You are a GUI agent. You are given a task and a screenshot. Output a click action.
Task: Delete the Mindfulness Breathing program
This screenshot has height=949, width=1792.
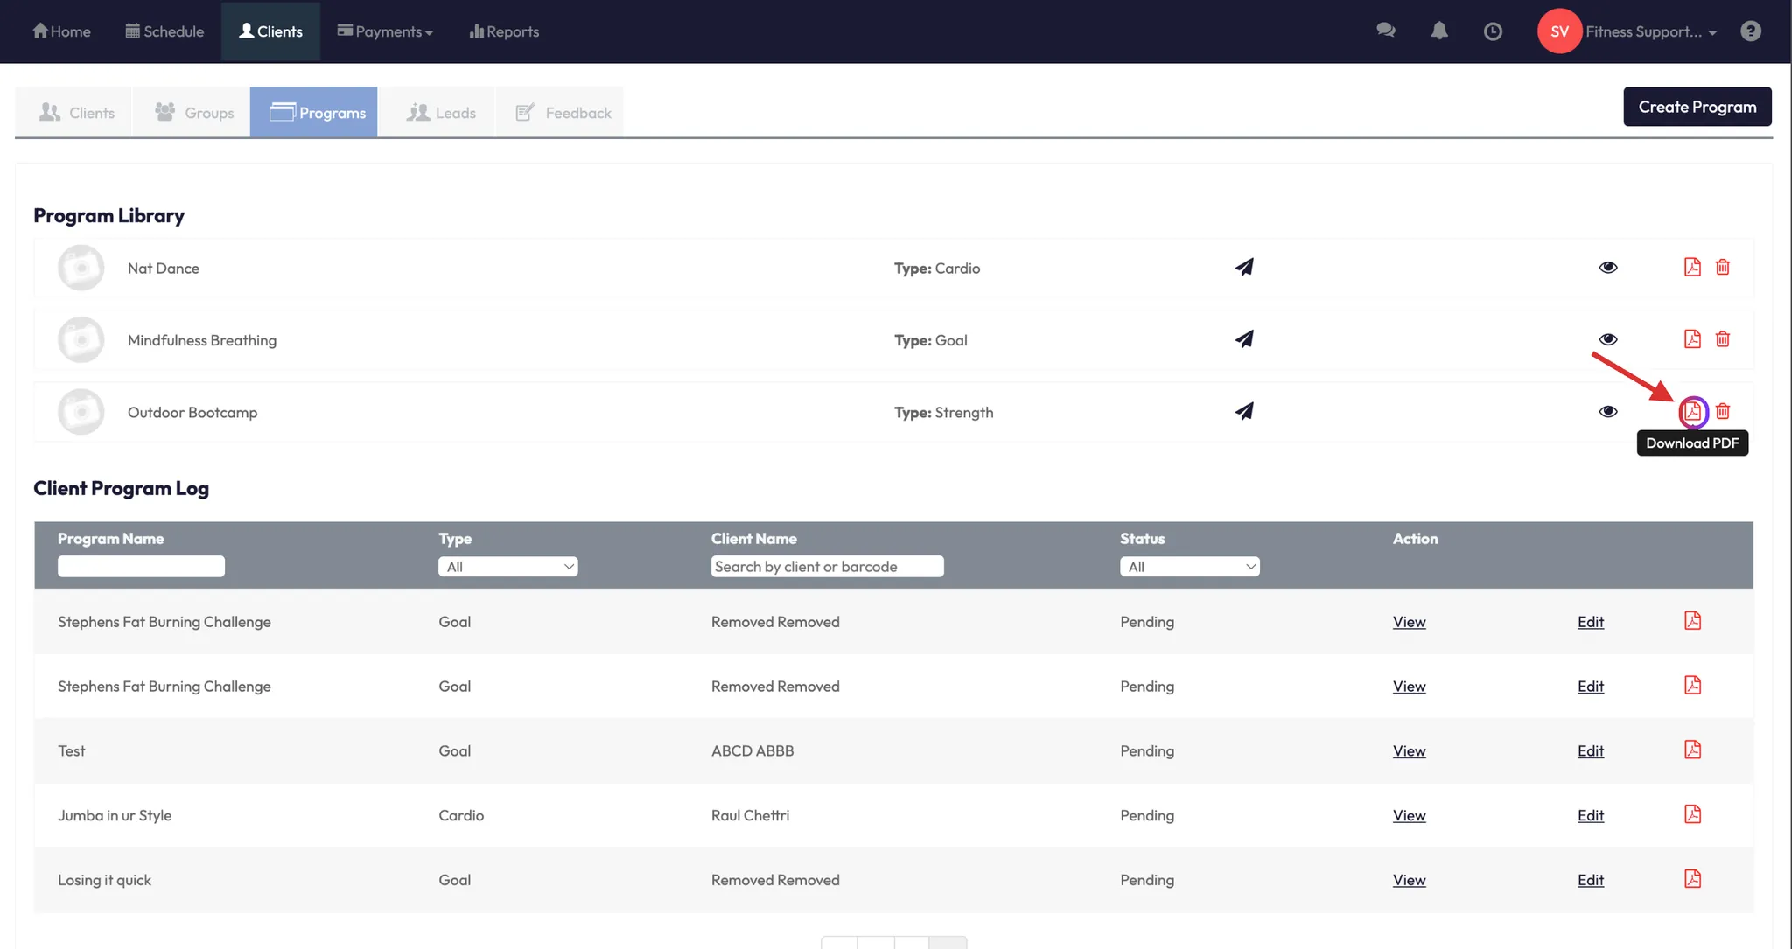click(1722, 339)
